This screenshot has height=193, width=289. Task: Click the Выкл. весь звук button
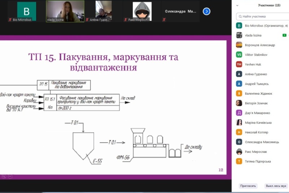point(276,186)
